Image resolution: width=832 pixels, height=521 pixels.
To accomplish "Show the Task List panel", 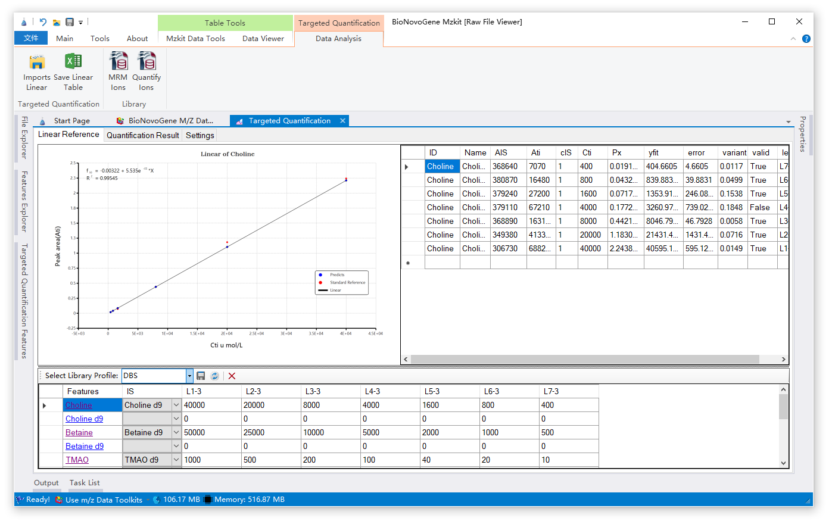I will click(85, 483).
